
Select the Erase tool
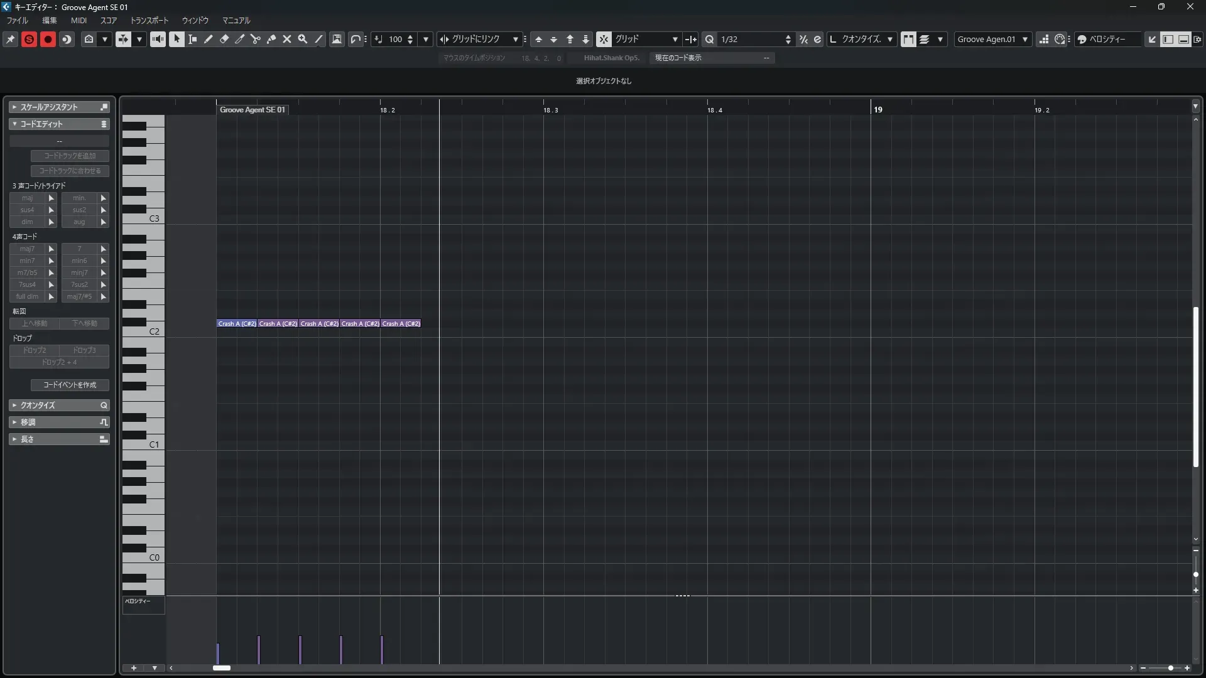(224, 39)
